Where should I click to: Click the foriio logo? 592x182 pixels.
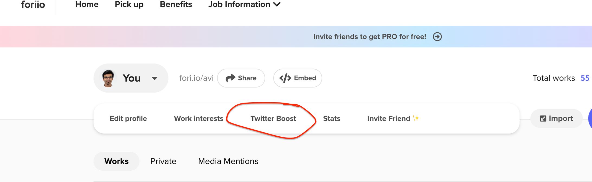[33, 5]
